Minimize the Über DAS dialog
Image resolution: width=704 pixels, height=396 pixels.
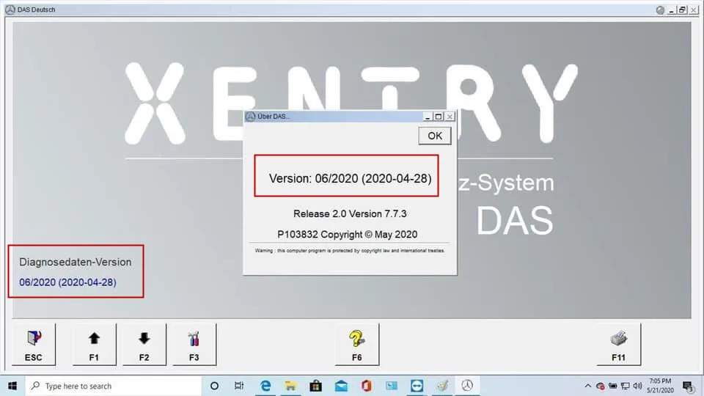[x=428, y=117]
